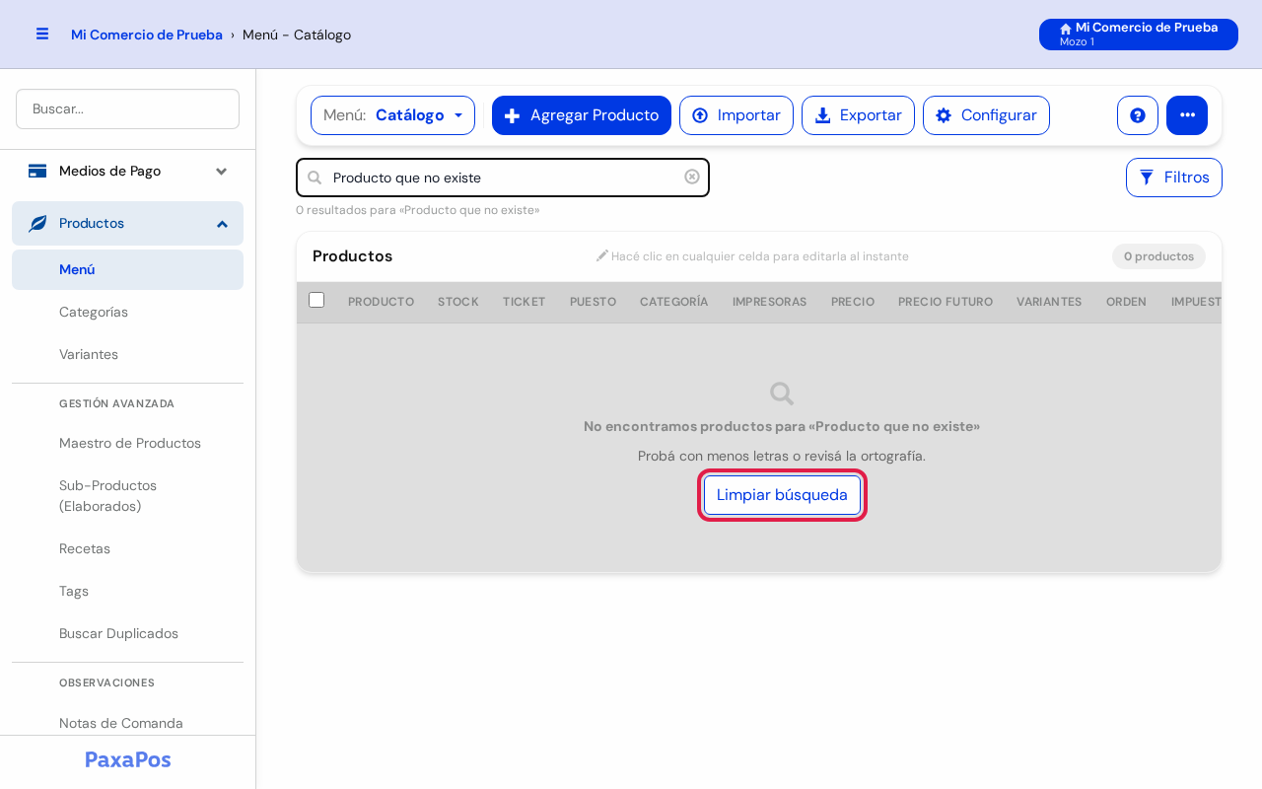Viewport: 1262px width, 789px height.
Task: Click the ORDEN column header
Action: click(1126, 302)
